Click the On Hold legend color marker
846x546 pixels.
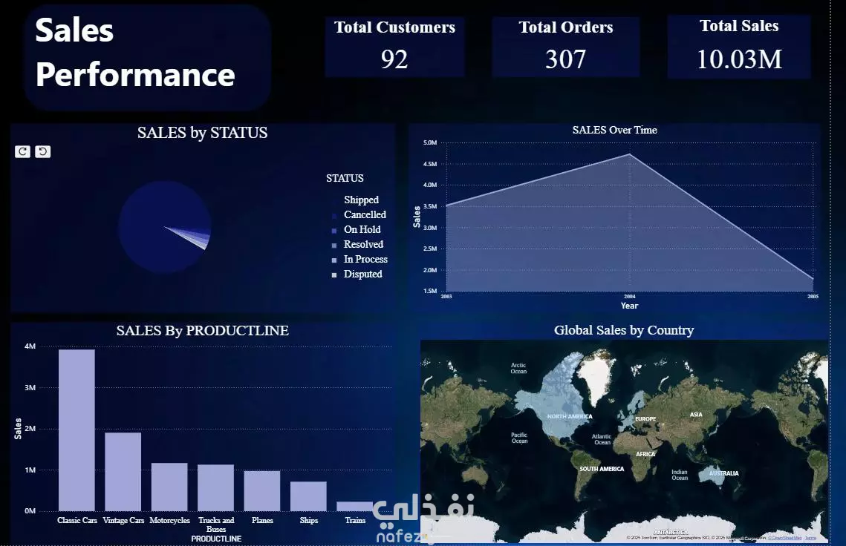(x=334, y=230)
